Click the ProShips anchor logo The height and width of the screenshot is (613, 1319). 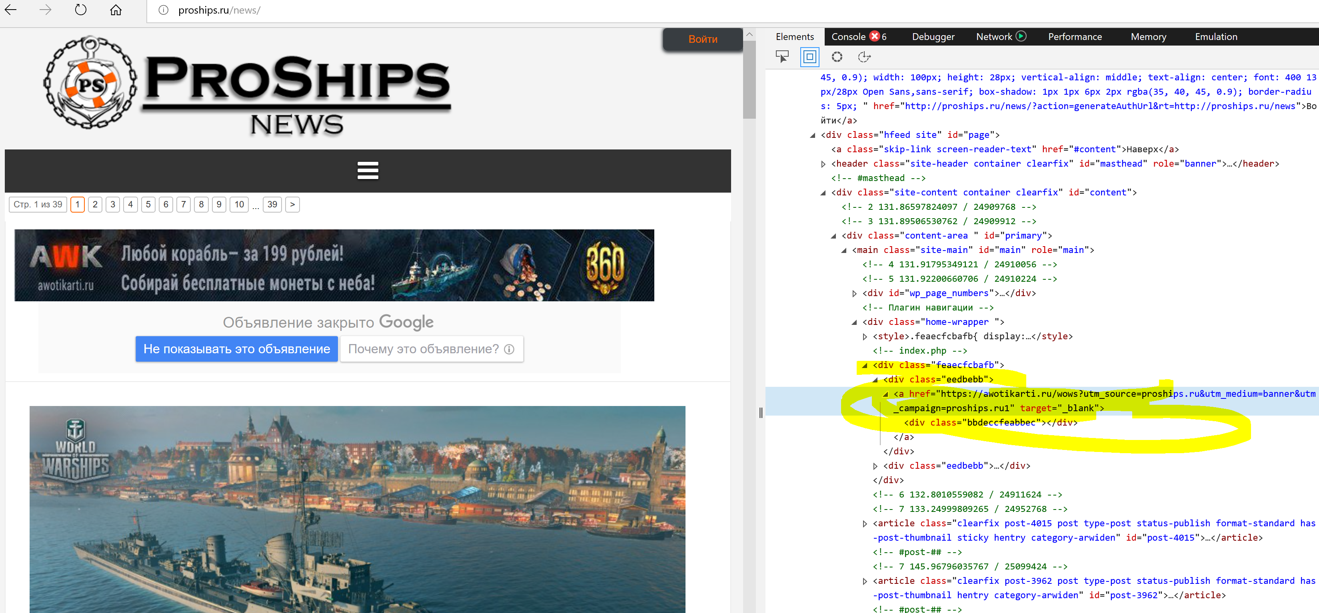(x=90, y=82)
